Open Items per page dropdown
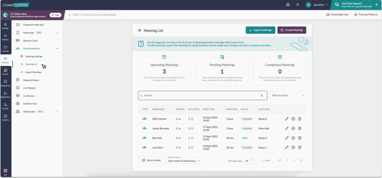The width and height of the screenshot is (382, 178). pos(249,160)
